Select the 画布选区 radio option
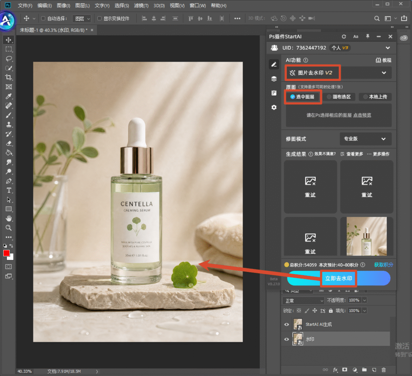Viewport: 412px width, 376px height. [339, 97]
